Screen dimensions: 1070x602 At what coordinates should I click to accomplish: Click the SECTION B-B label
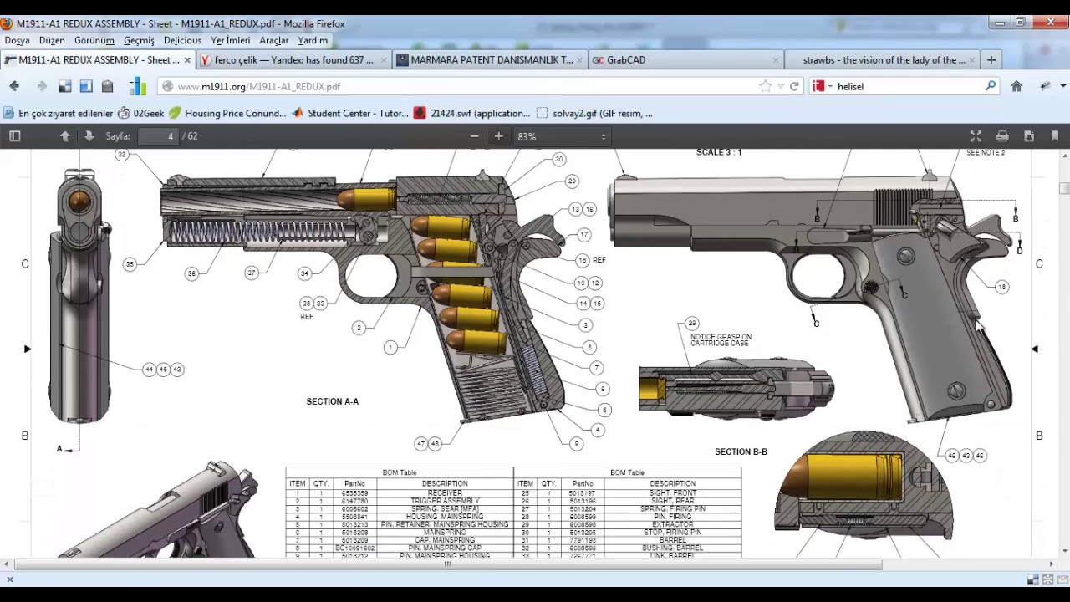[x=741, y=451]
